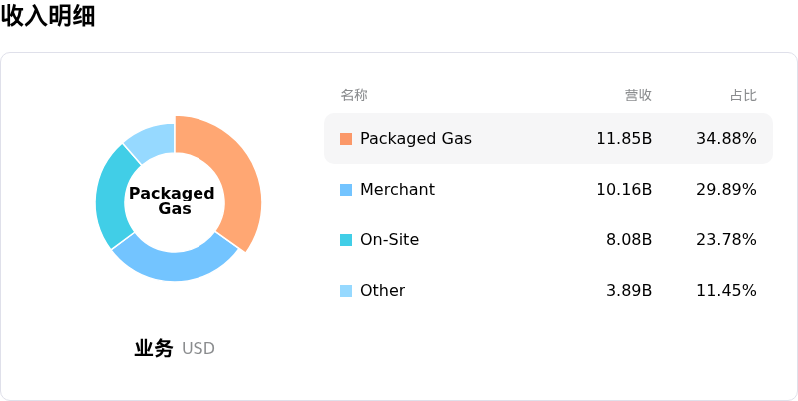Click the Packaged Gas row label
Viewport: 798px width, 401px height.
pos(416,139)
